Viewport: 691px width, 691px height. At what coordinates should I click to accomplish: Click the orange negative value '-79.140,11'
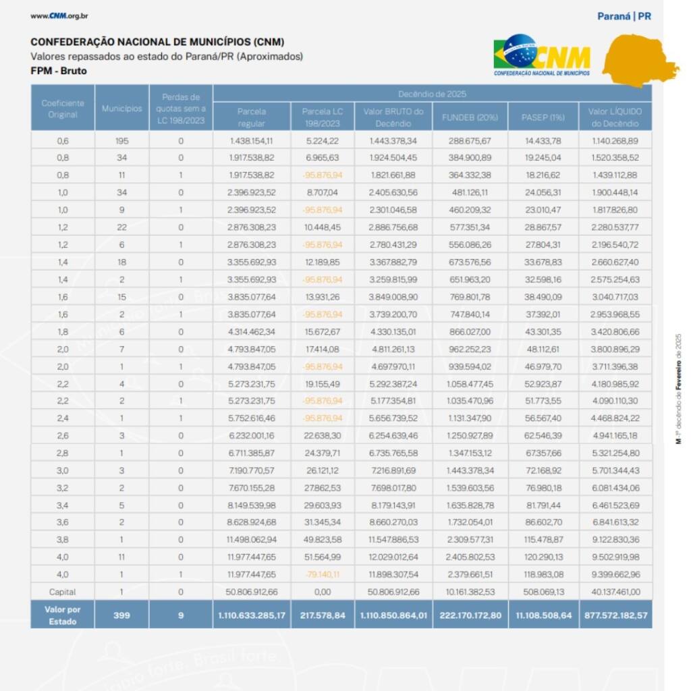[x=322, y=575]
